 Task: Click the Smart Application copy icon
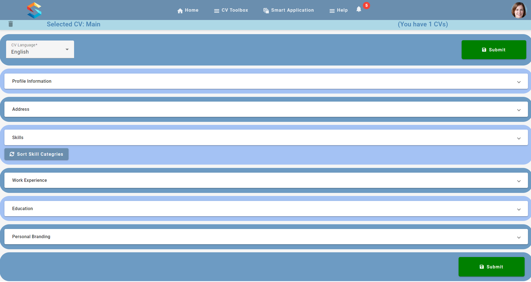click(266, 11)
